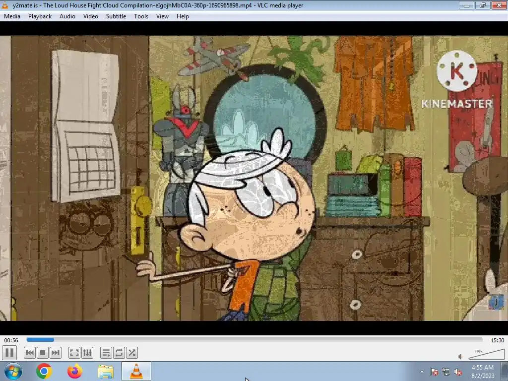Launch Firefox from taskbar

coord(75,371)
